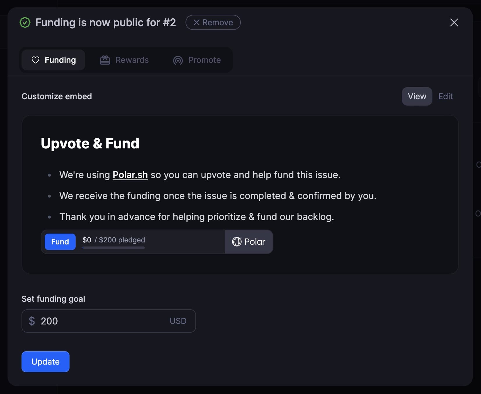Open the Polar.sh link
This screenshot has height=394, width=481.
point(130,175)
